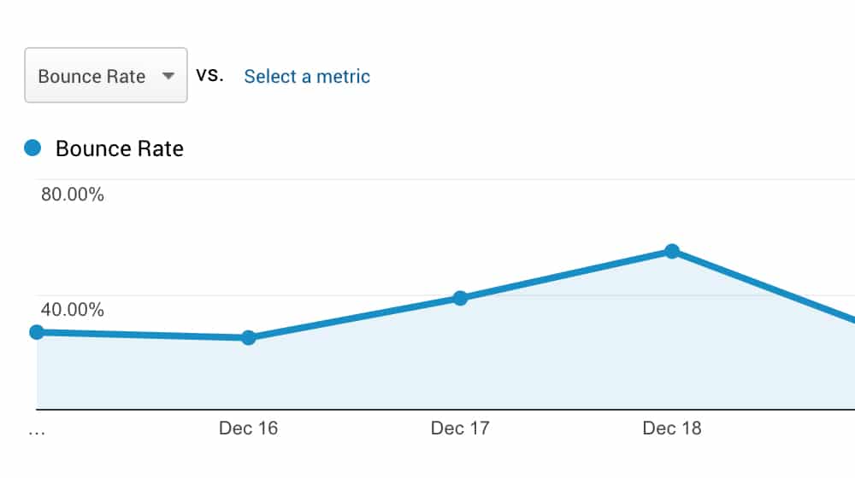Click the "vs." text between metric selectors

click(x=209, y=75)
